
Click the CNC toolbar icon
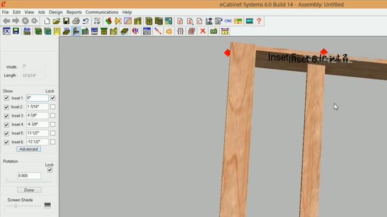pyautogui.click(x=228, y=21)
